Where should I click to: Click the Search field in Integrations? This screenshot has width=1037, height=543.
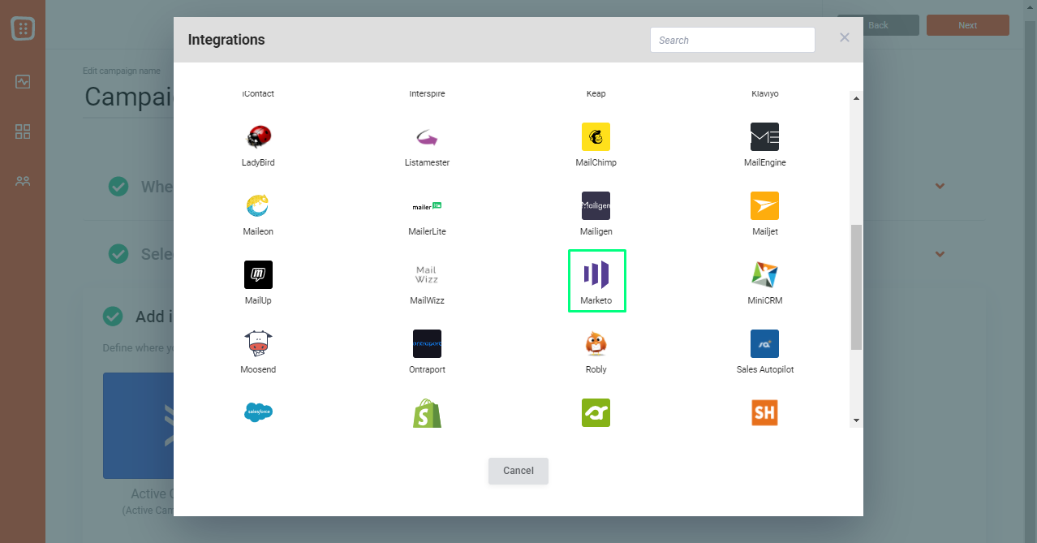point(733,40)
